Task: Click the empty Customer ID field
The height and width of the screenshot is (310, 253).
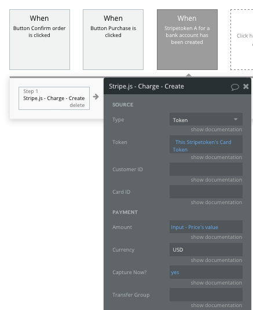Action: pos(206,169)
